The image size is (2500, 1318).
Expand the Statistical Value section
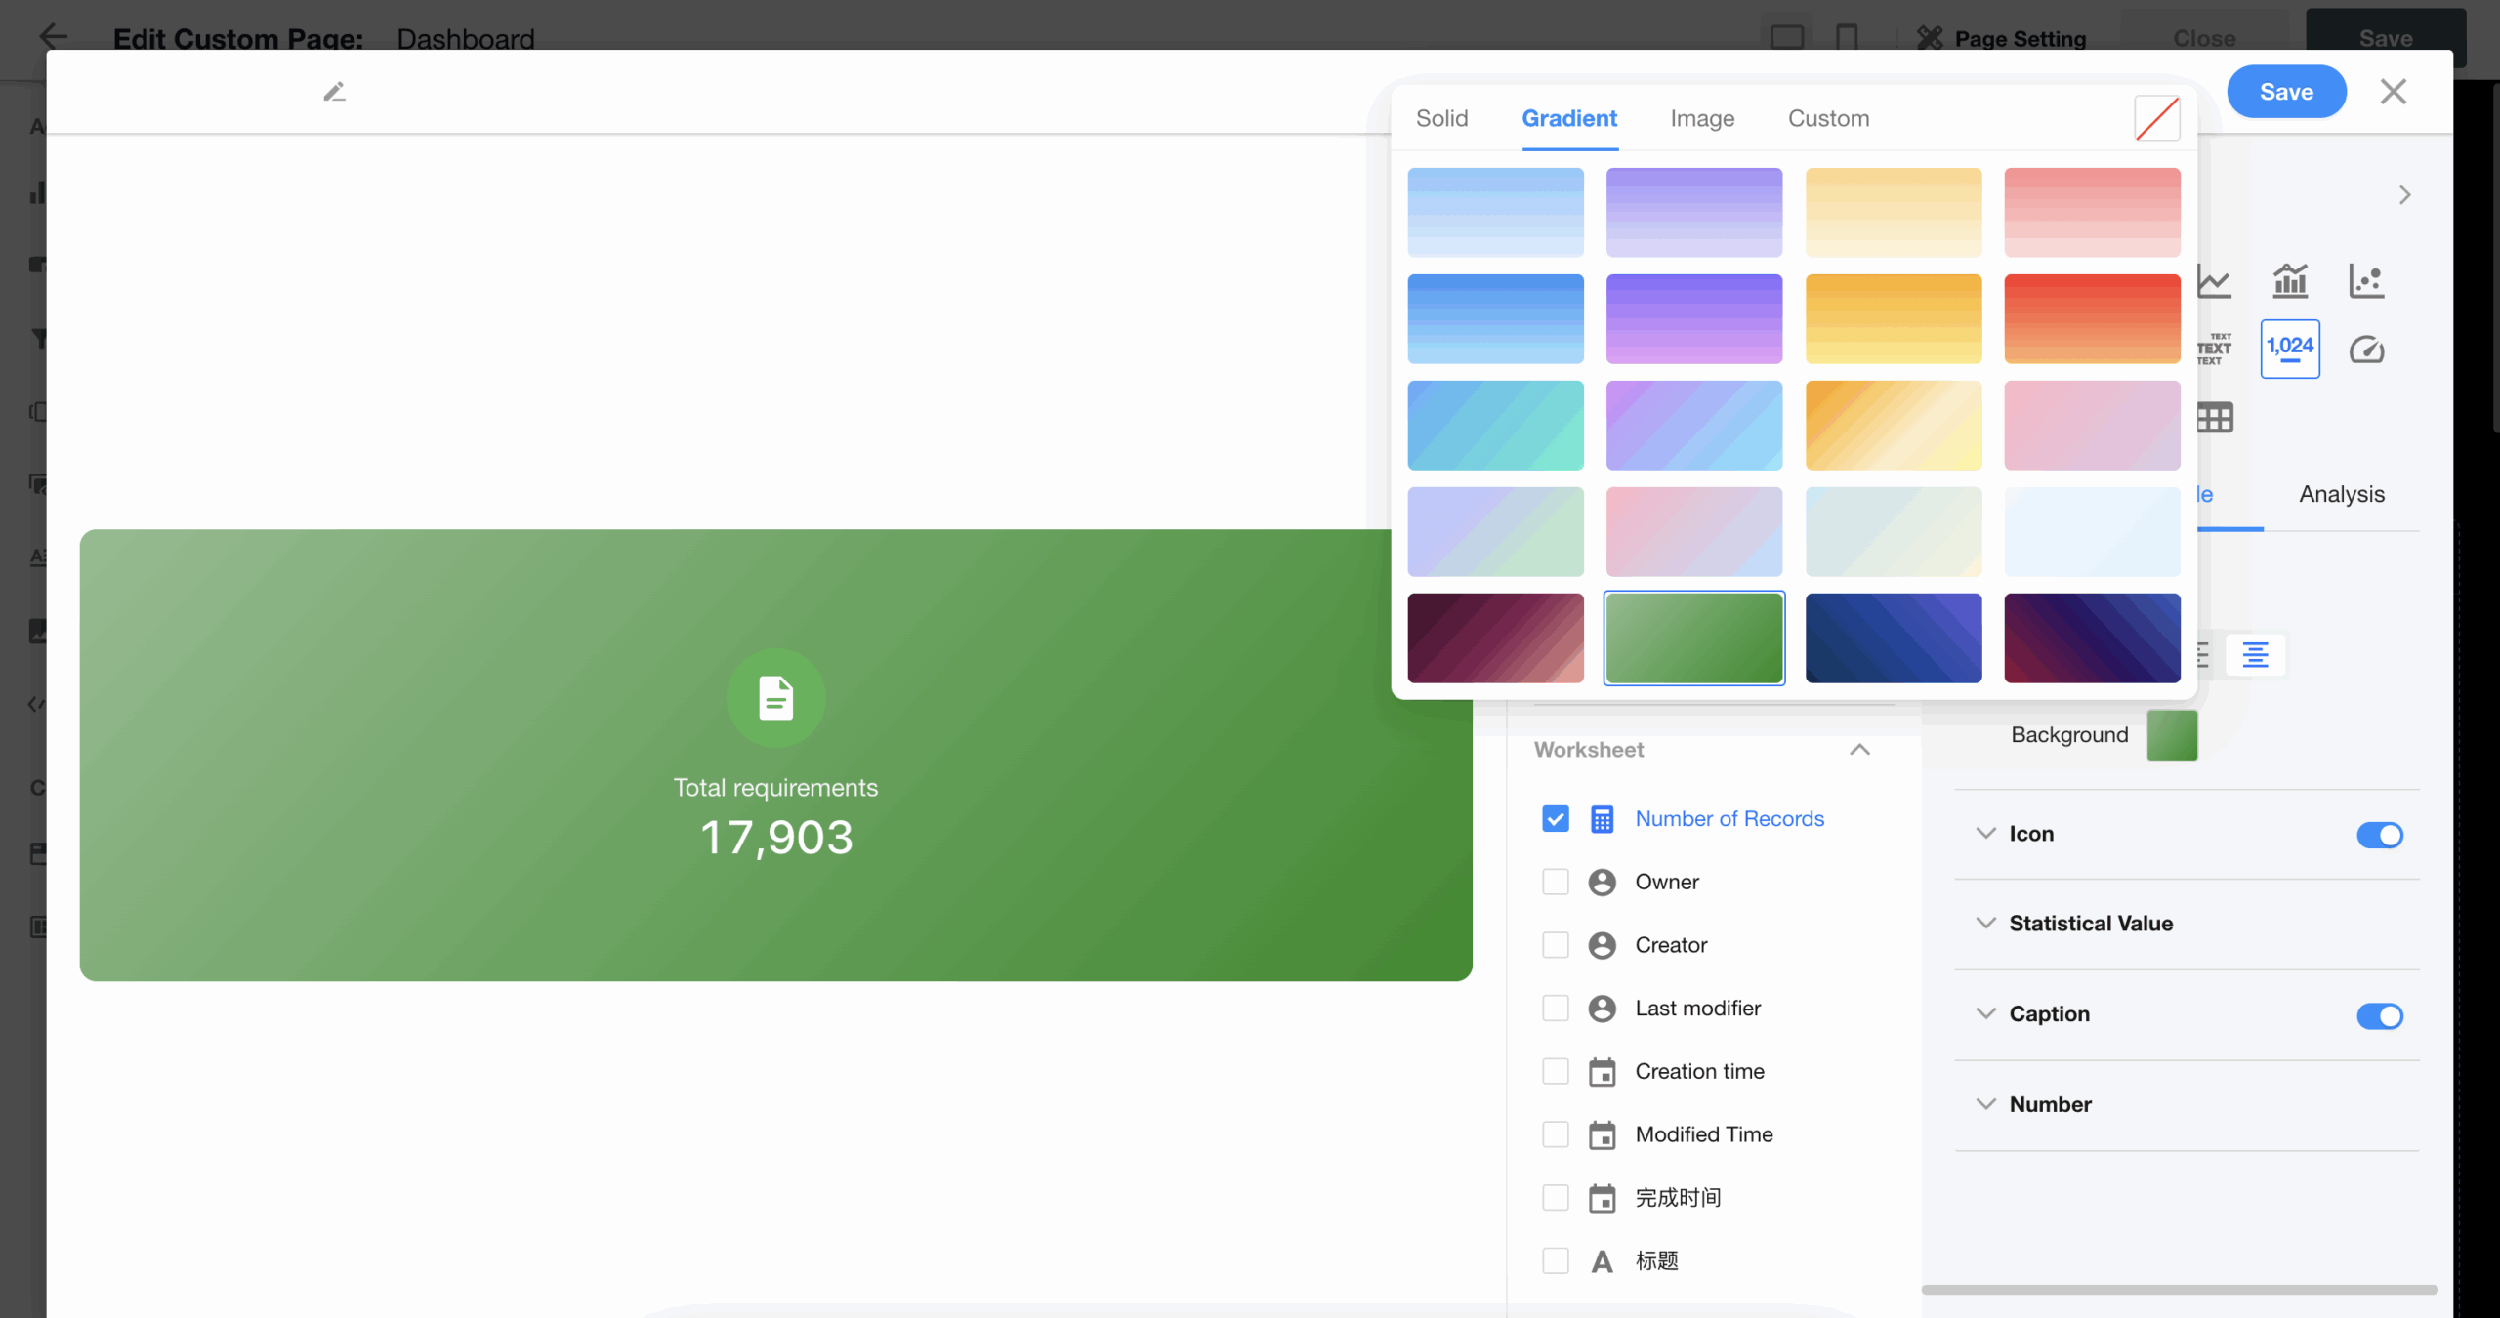point(1986,924)
